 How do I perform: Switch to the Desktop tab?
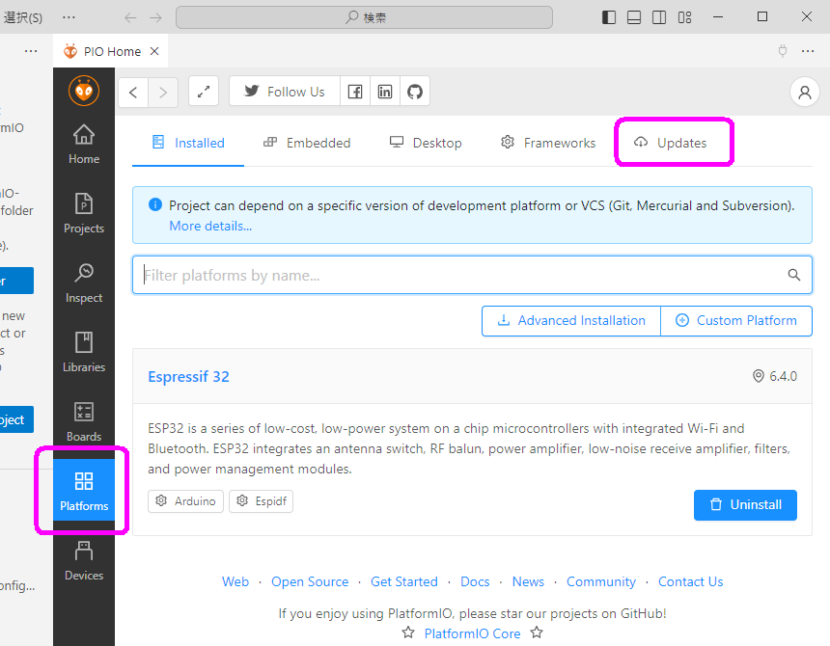click(x=427, y=143)
